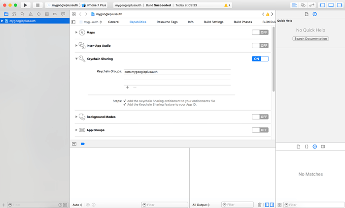Open the Report navigator speech bubble icon

[x=63, y=14]
